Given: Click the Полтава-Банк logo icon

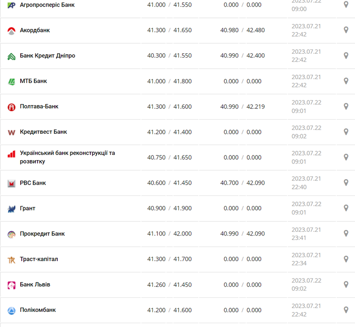Looking at the screenshot, I should pos(12,107).
